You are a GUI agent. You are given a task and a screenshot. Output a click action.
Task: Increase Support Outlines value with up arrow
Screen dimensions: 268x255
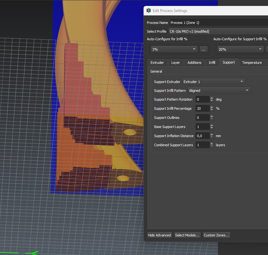coord(212,116)
